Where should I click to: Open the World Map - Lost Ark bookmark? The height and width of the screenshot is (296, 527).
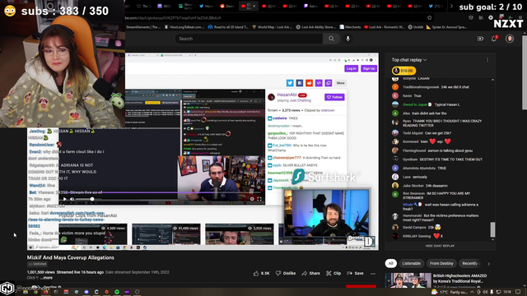273,27
